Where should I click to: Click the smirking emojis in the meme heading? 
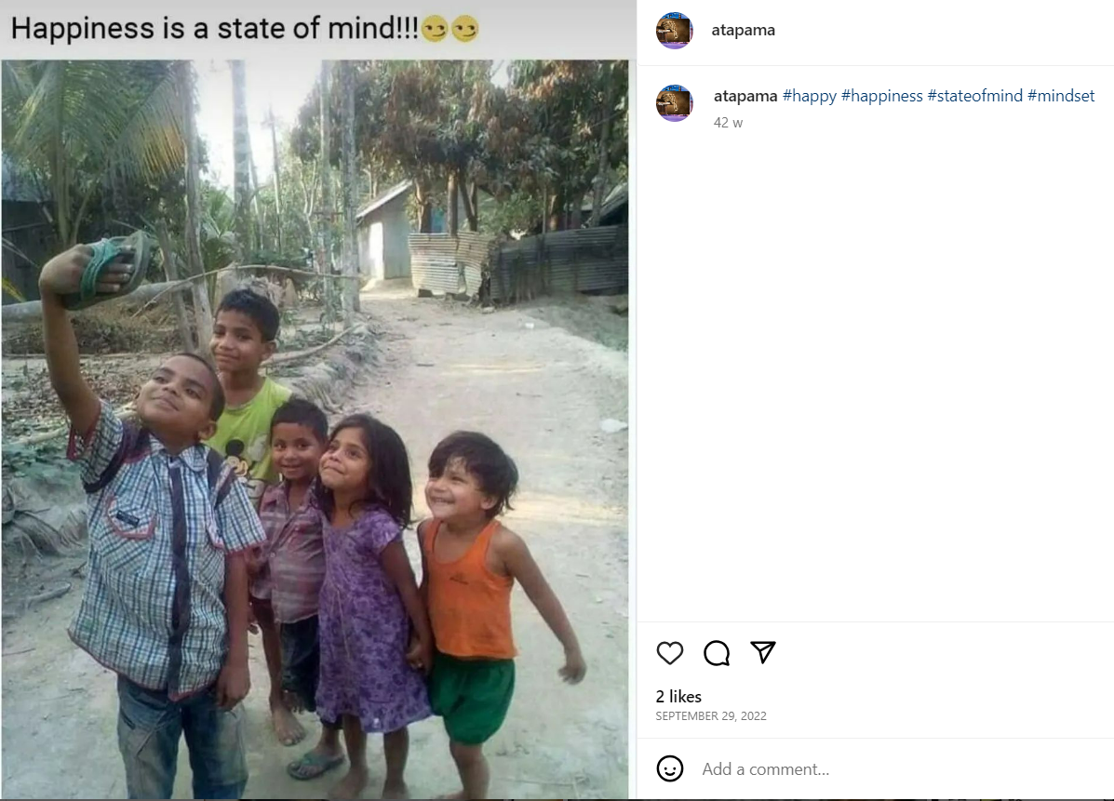click(x=450, y=31)
